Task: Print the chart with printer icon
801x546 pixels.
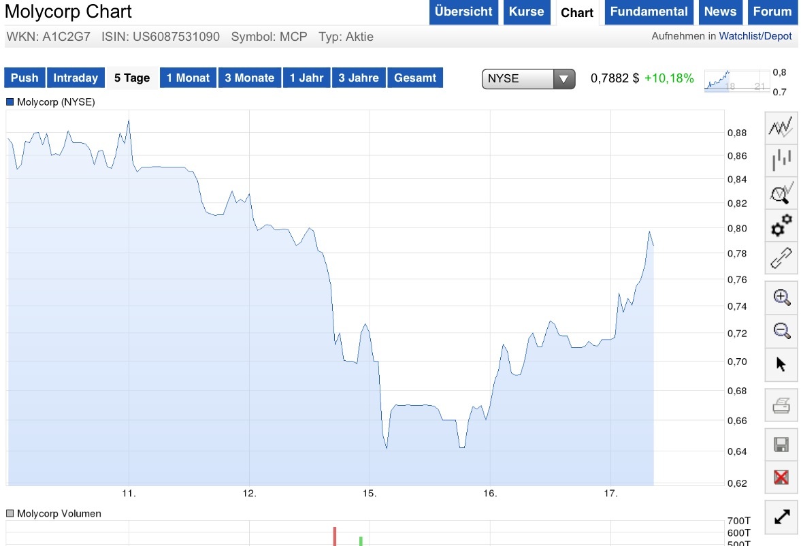Action: coord(781,406)
